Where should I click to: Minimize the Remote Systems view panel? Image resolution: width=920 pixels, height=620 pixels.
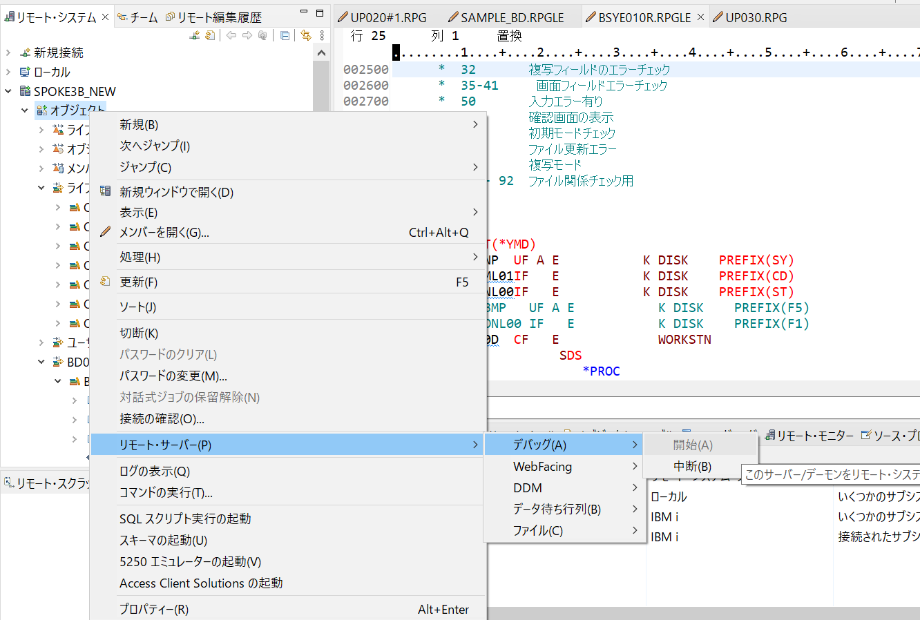coord(304,12)
